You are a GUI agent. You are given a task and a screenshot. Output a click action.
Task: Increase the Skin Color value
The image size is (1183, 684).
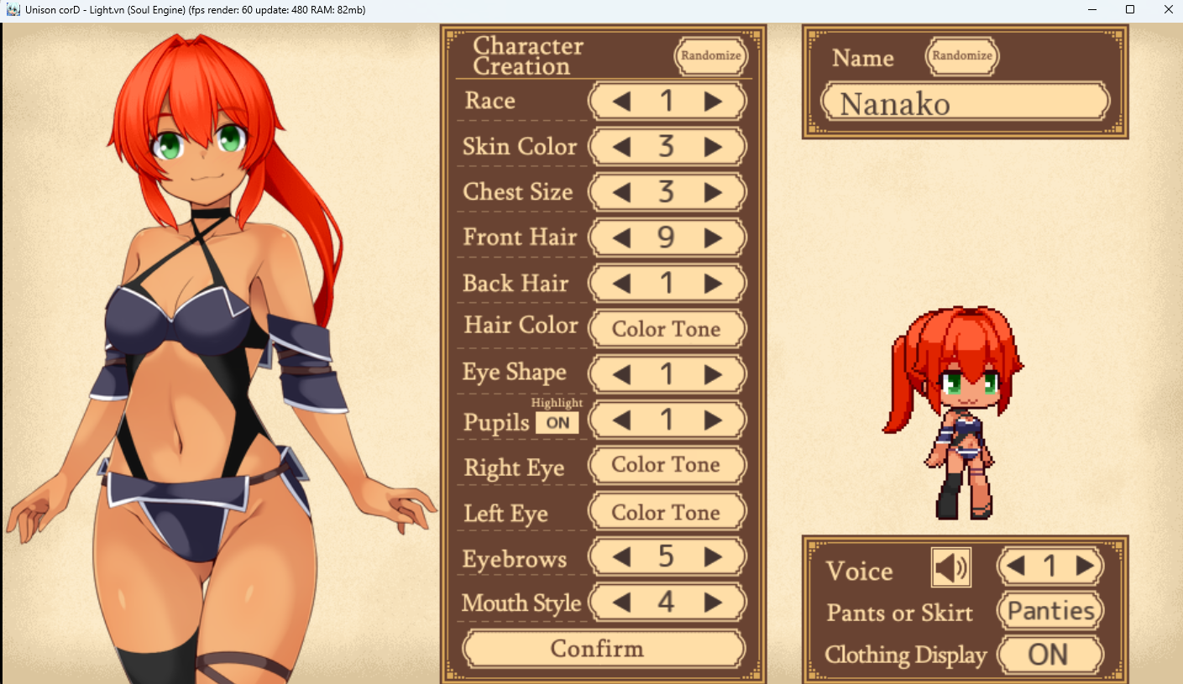713,147
